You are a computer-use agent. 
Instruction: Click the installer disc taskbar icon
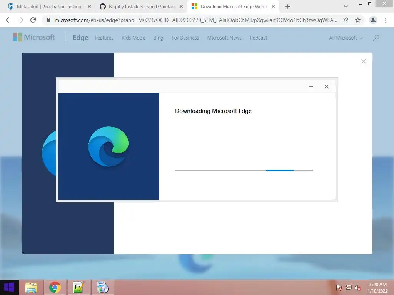[102, 287]
